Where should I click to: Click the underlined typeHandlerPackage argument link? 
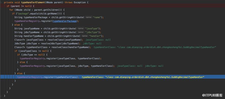65,21
